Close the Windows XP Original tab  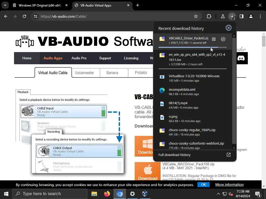[66, 5]
